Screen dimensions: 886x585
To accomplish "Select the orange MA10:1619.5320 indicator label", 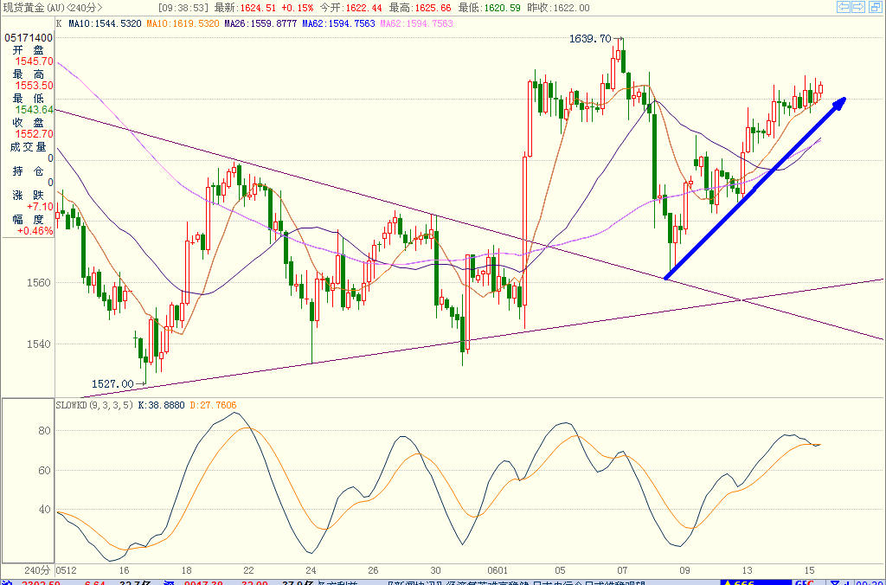I will 183,23.
